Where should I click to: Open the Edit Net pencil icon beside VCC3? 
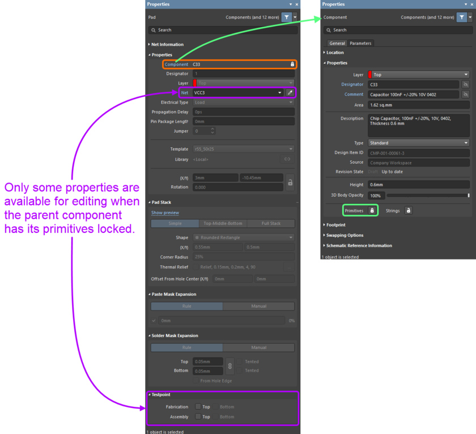(290, 92)
